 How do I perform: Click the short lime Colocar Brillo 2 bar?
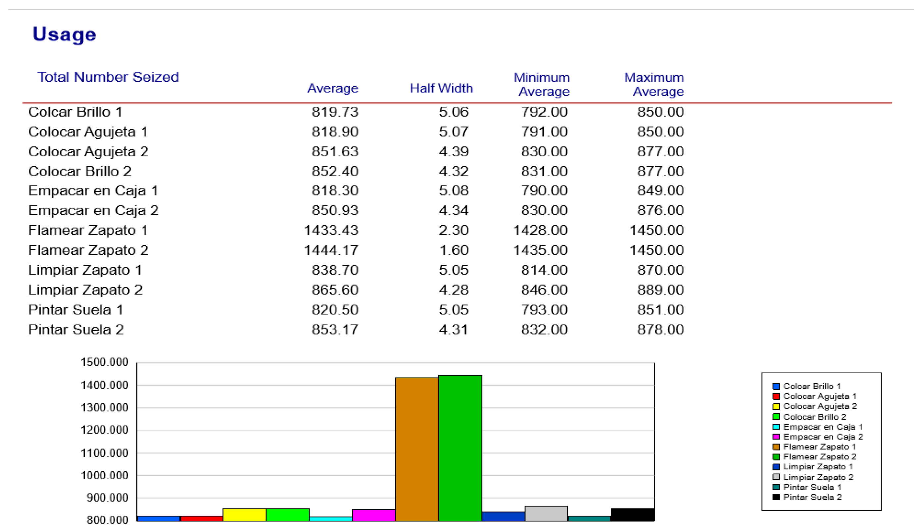(x=288, y=514)
